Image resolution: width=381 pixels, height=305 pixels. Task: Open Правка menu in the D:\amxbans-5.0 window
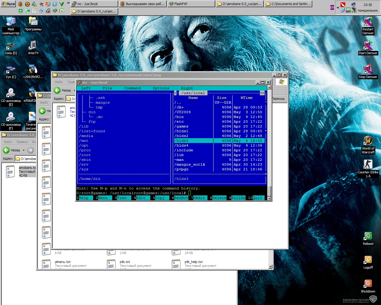tap(22, 142)
